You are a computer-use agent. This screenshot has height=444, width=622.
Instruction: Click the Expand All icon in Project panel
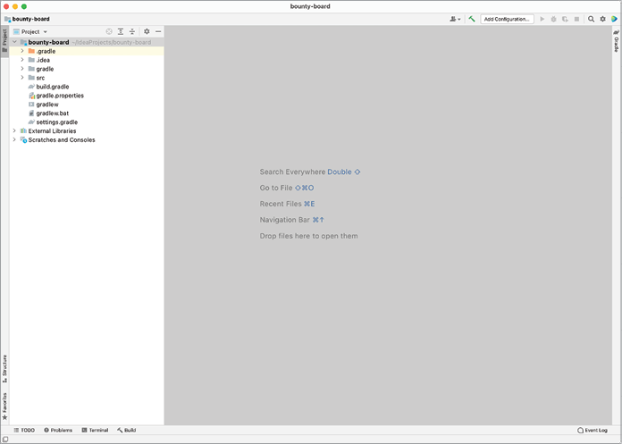pos(121,31)
